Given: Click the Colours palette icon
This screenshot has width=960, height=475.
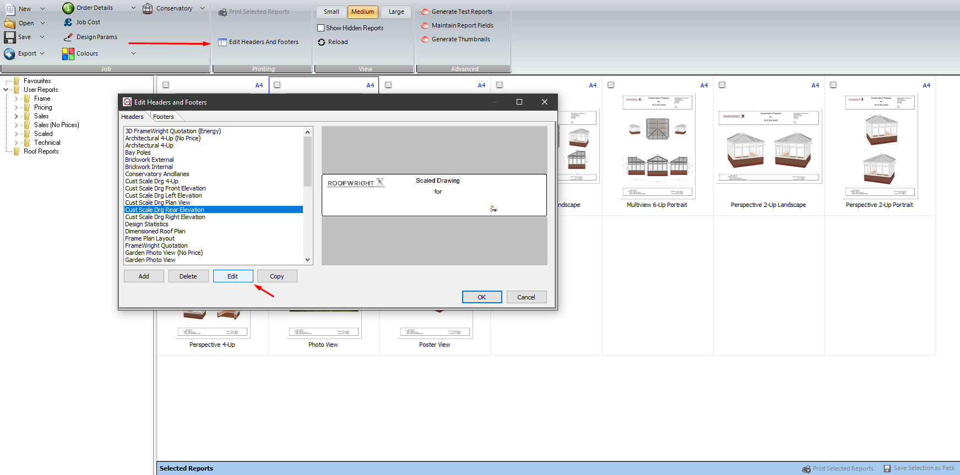Looking at the screenshot, I should coord(68,53).
